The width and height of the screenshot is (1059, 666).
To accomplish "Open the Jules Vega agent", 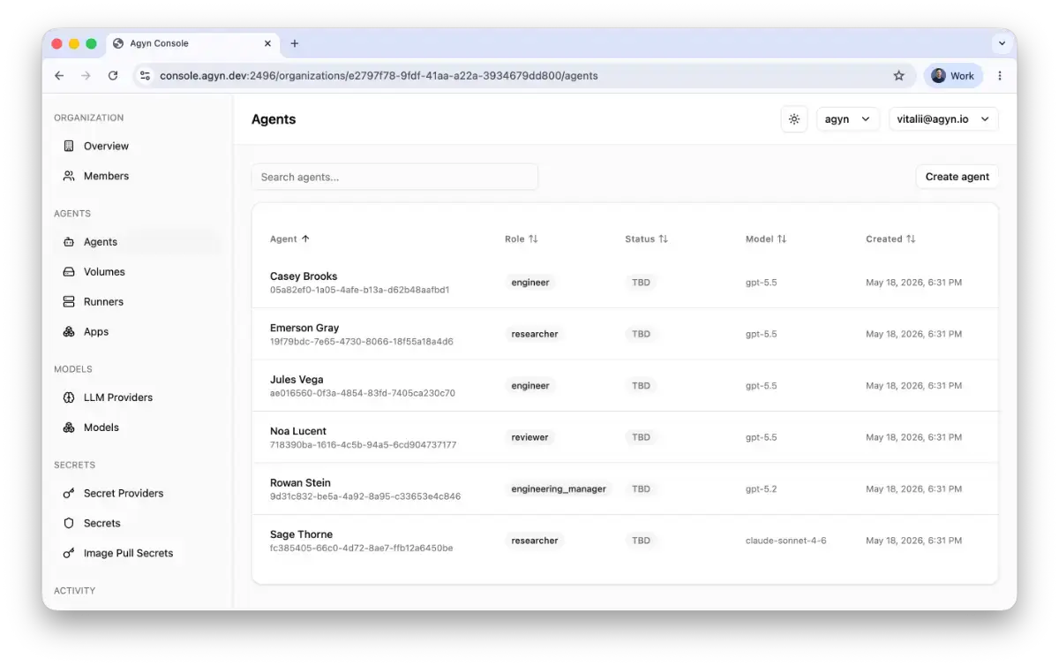I will [625, 386].
